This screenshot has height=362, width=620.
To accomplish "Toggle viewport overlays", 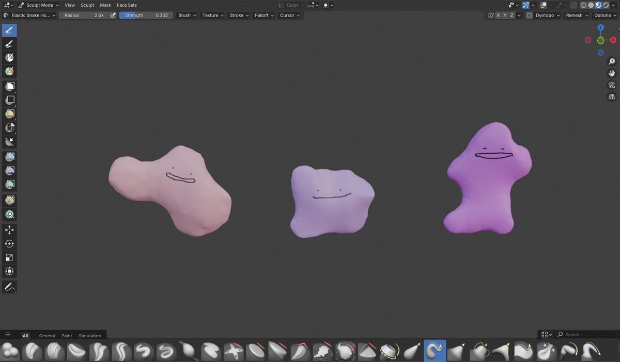I will (x=544, y=5).
